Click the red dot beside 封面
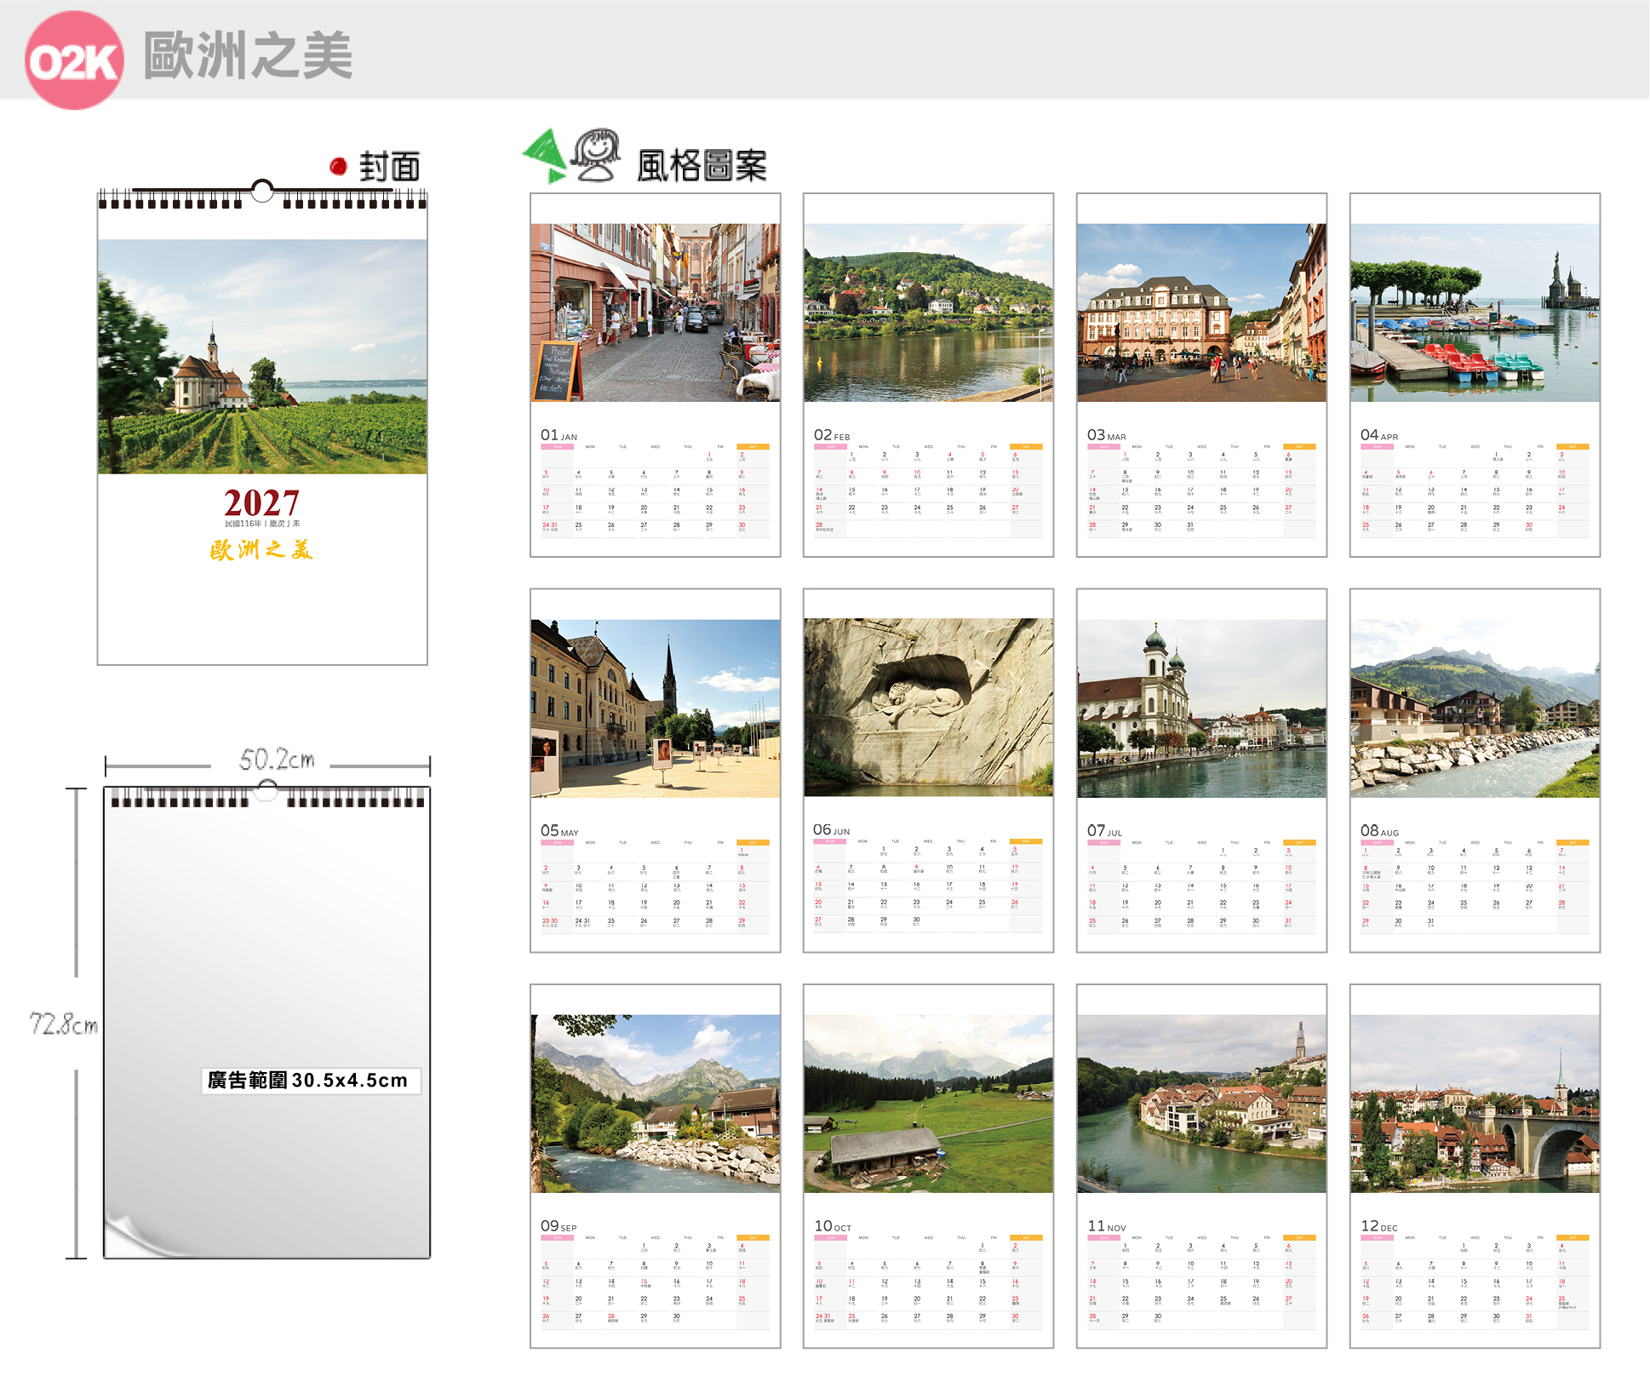 pos(339,166)
